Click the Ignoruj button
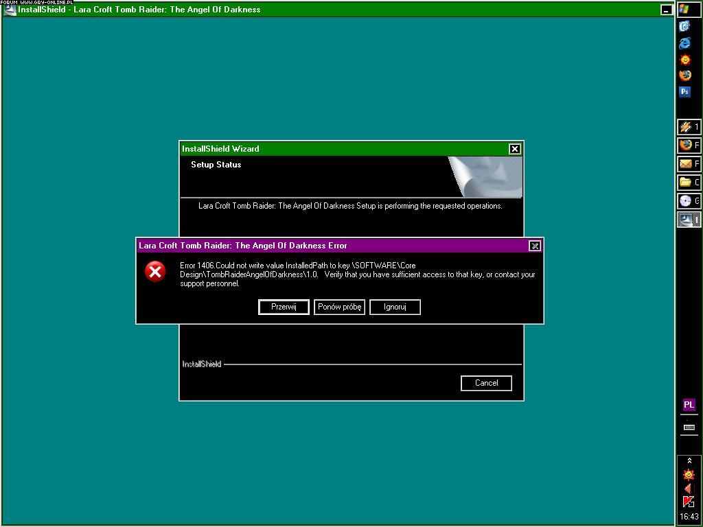This screenshot has height=527, width=703. click(x=395, y=307)
